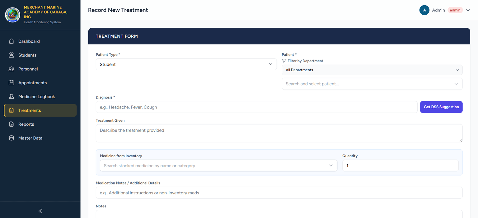Go to Master Data
Viewport: 478px width, 218px height.
coord(40,138)
